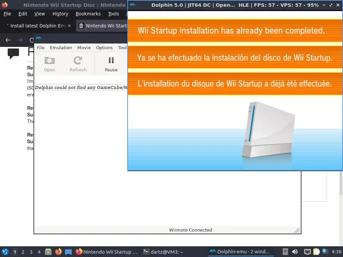Screen dimensions: 343x257
Task: Open Firefox's Tools menu
Action: [113, 14]
